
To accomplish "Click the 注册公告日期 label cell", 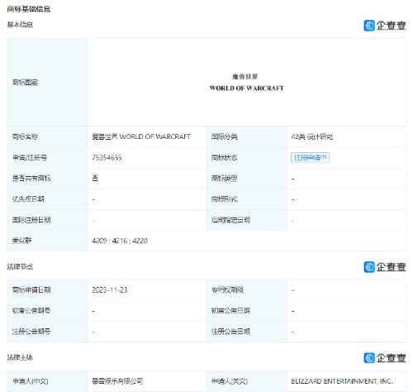I will (246, 332).
